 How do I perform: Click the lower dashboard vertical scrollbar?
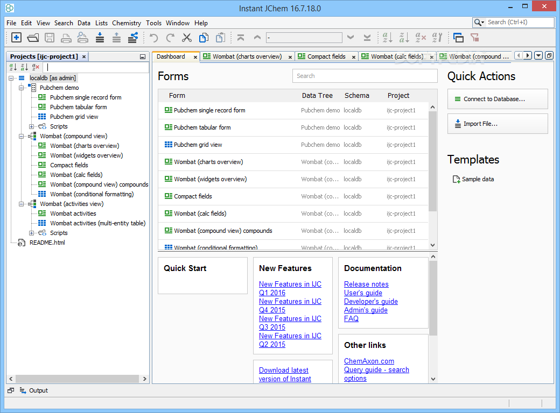click(433, 298)
